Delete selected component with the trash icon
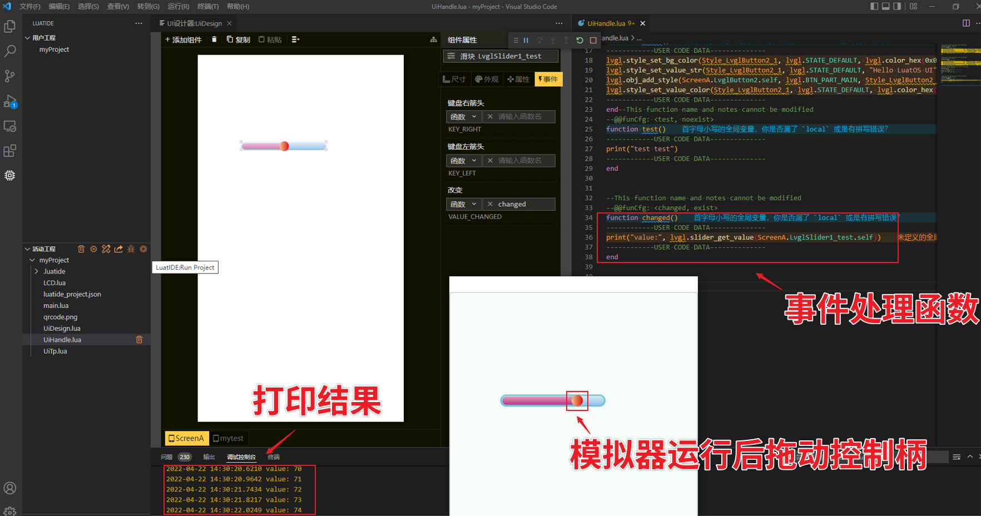This screenshot has height=516, width=981. tap(214, 39)
